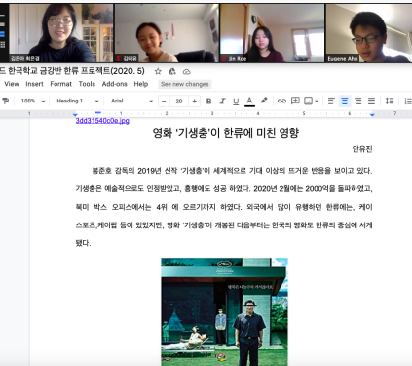Toggle center alignment

(x=345, y=102)
